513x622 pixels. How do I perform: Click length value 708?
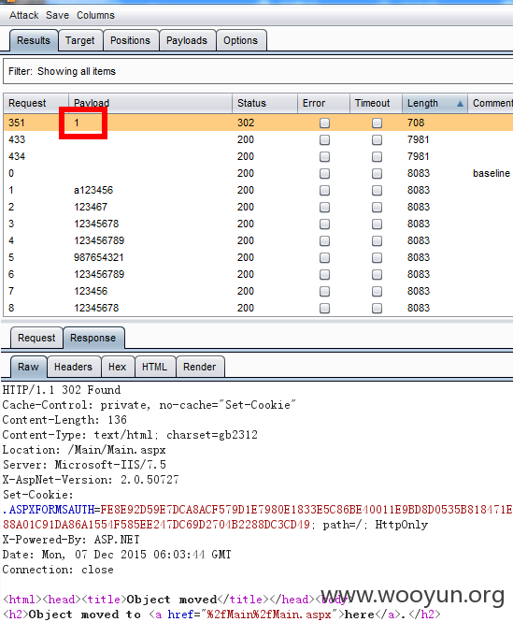[x=416, y=123]
